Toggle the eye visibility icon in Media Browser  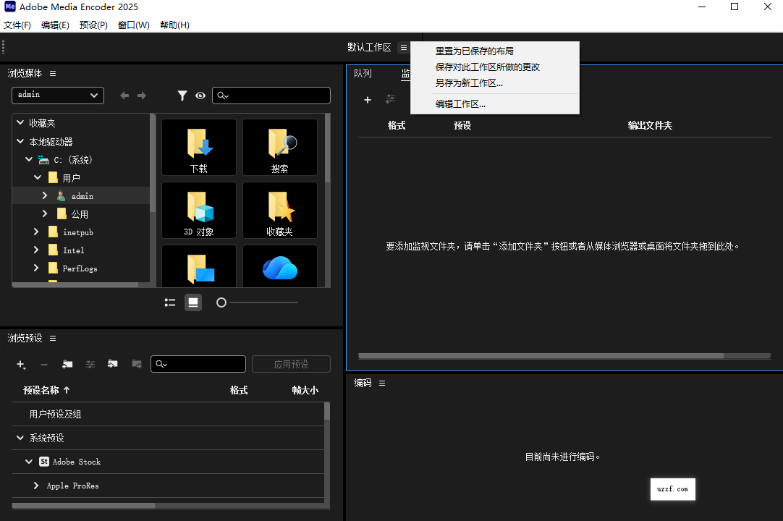tap(200, 96)
